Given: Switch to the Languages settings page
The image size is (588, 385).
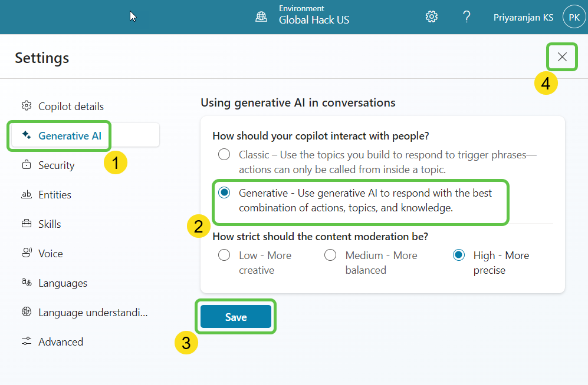Looking at the screenshot, I should pos(63,283).
